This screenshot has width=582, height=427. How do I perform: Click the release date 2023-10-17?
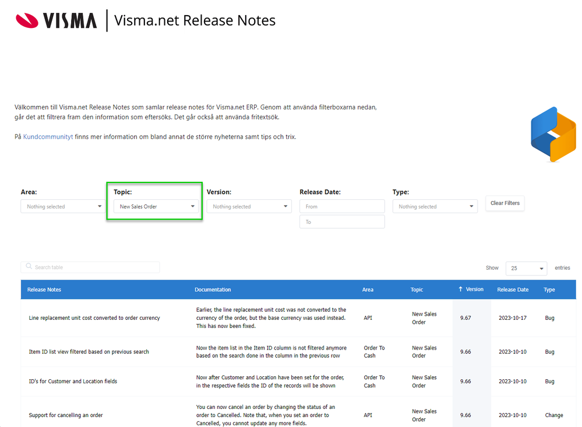tap(513, 318)
